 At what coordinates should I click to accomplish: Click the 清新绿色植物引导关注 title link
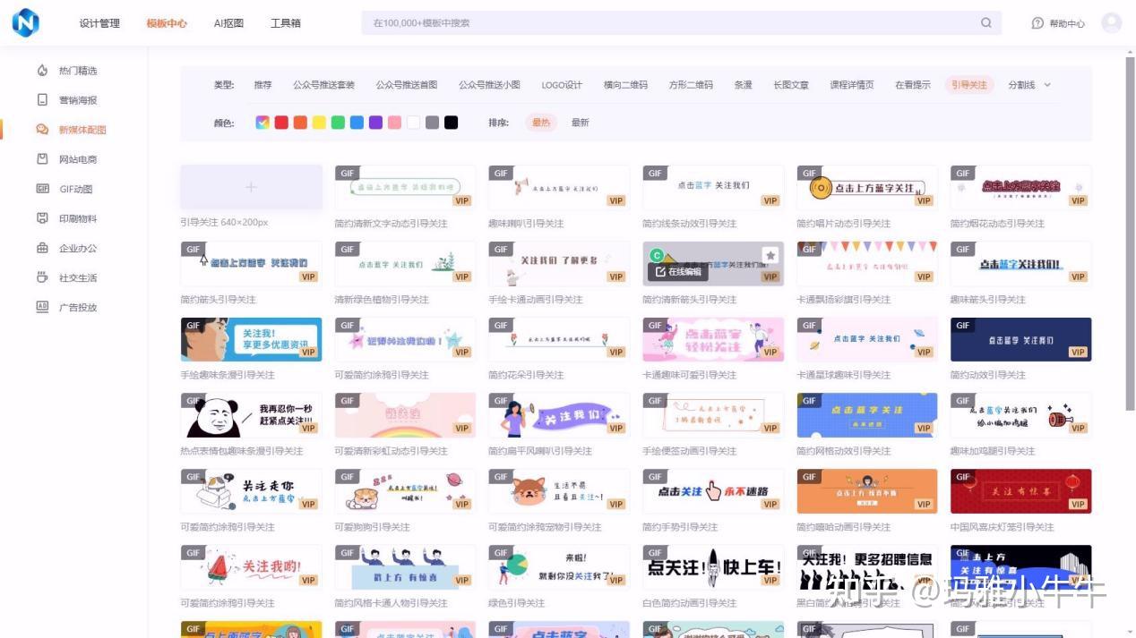pos(381,300)
